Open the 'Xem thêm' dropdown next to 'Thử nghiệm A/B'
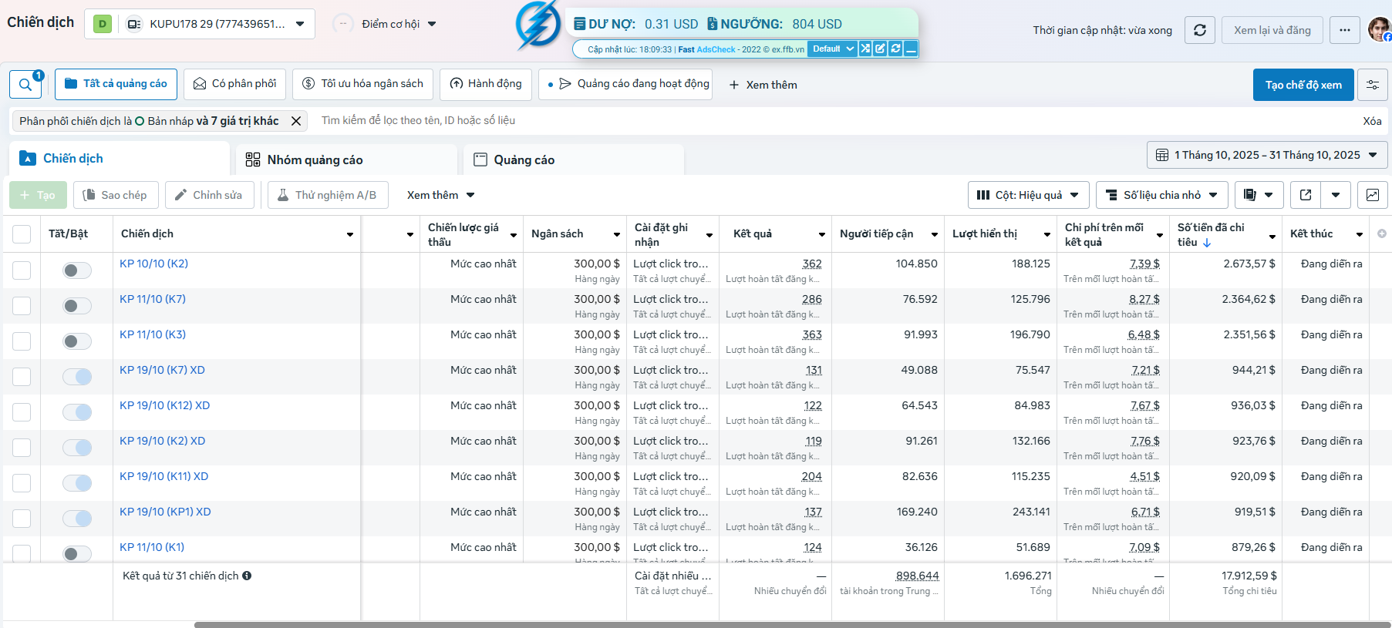Screen dimensions: 1392x628 click(x=440, y=195)
